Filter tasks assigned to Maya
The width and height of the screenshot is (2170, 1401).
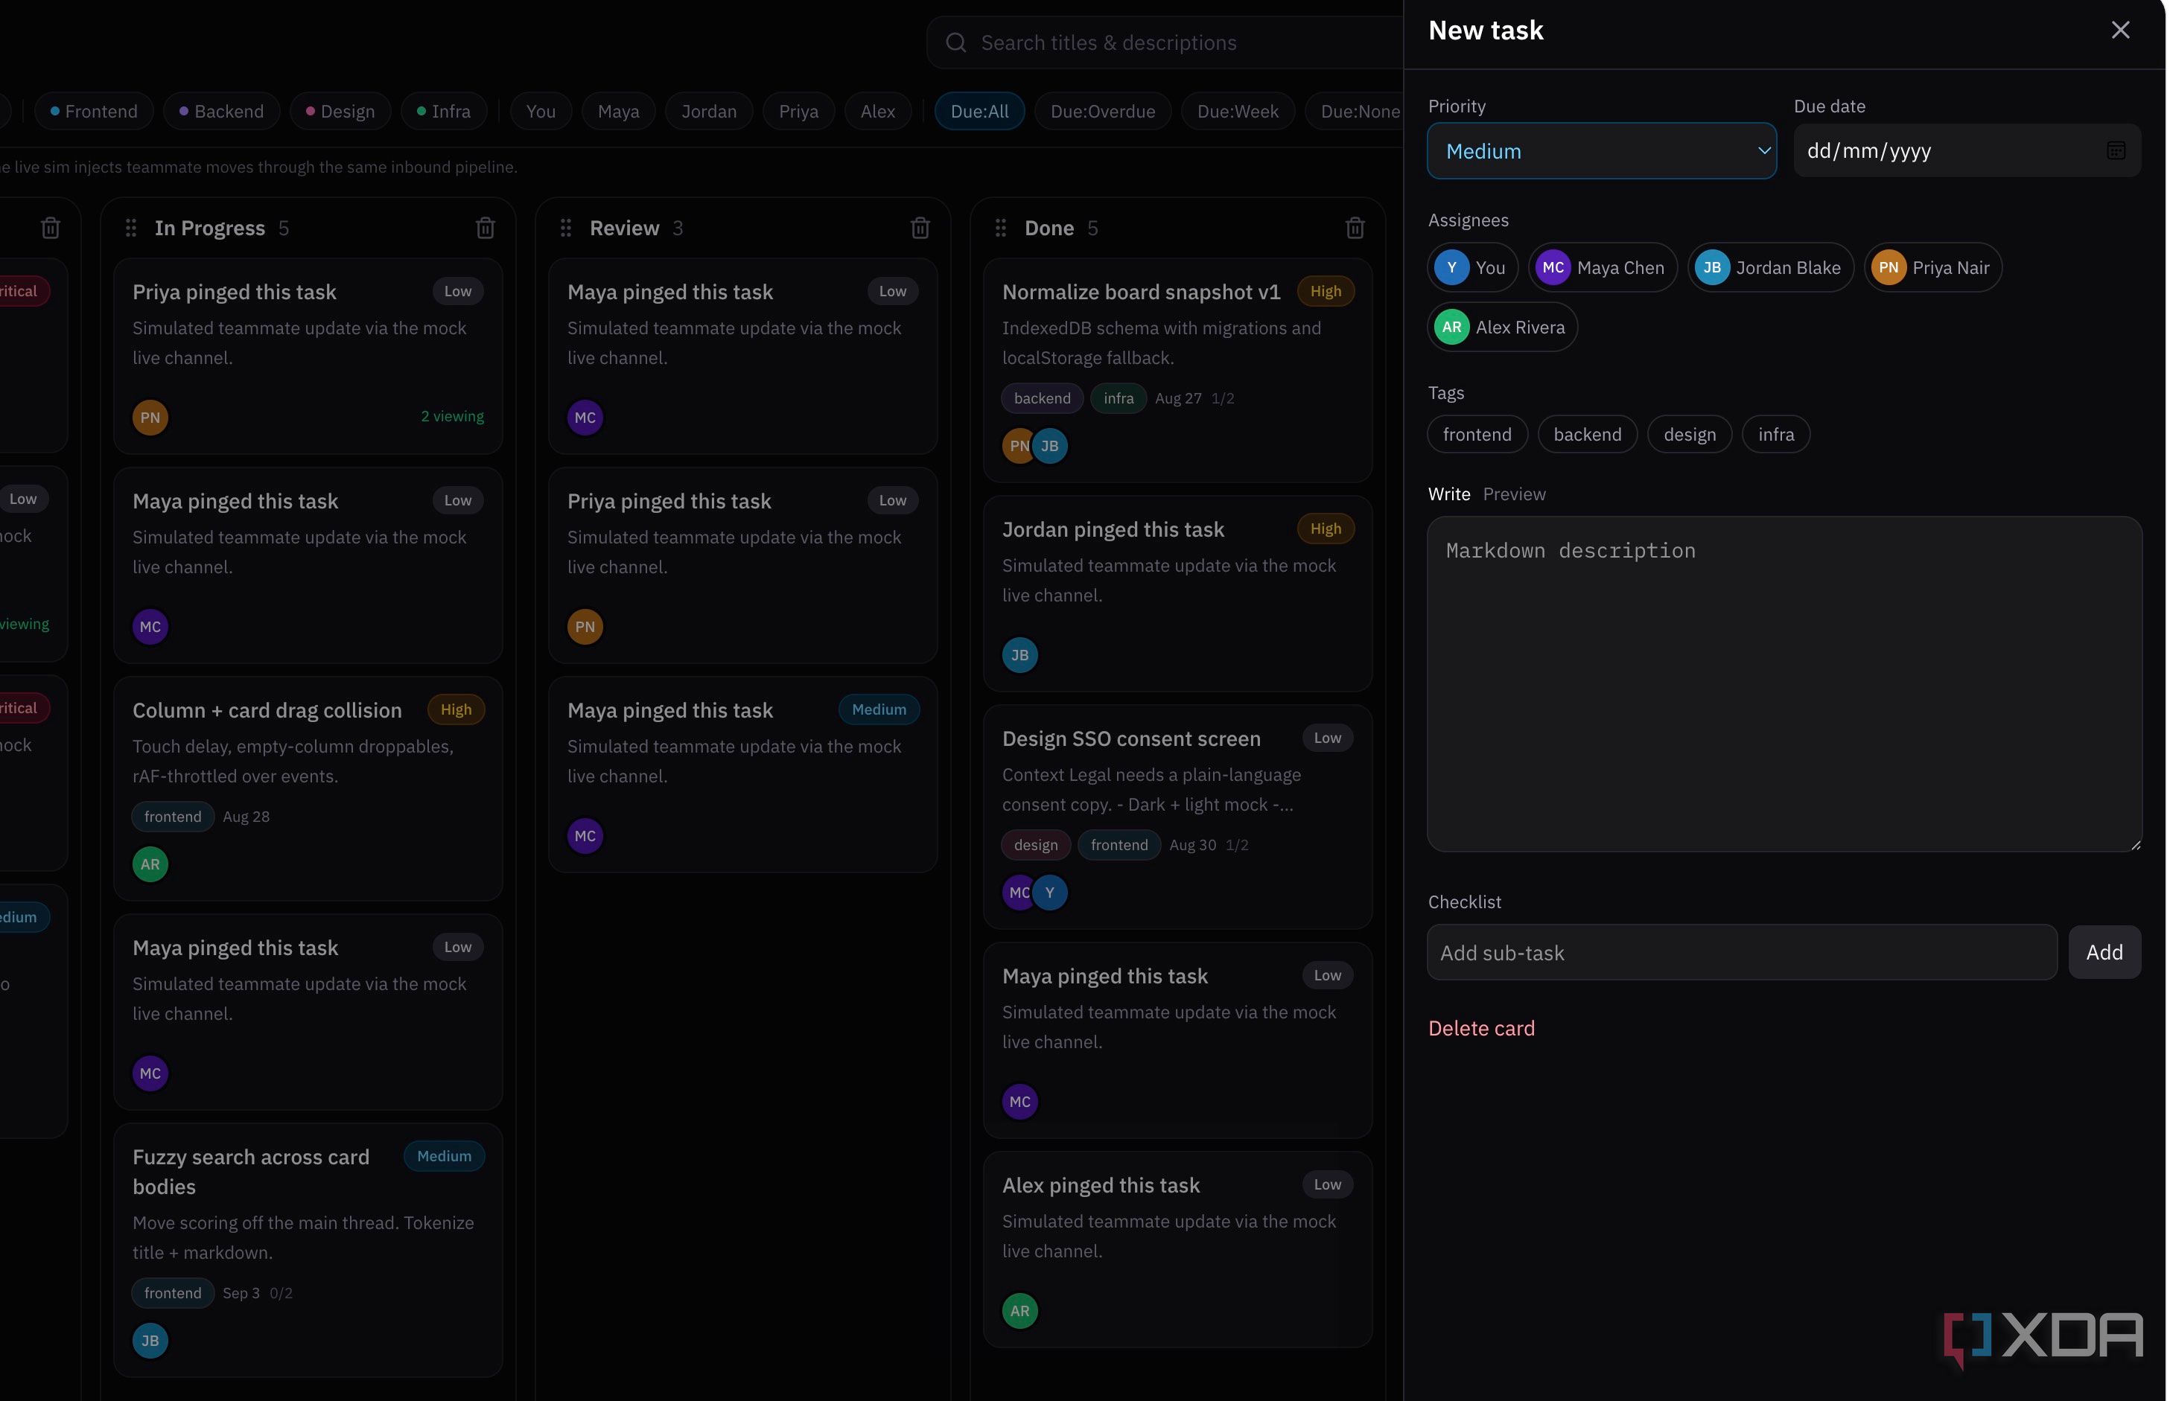[x=619, y=111]
